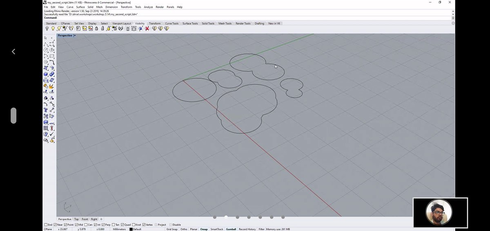Select the Box solid tool
The height and width of the screenshot is (231, 490).
click(46, 74)
